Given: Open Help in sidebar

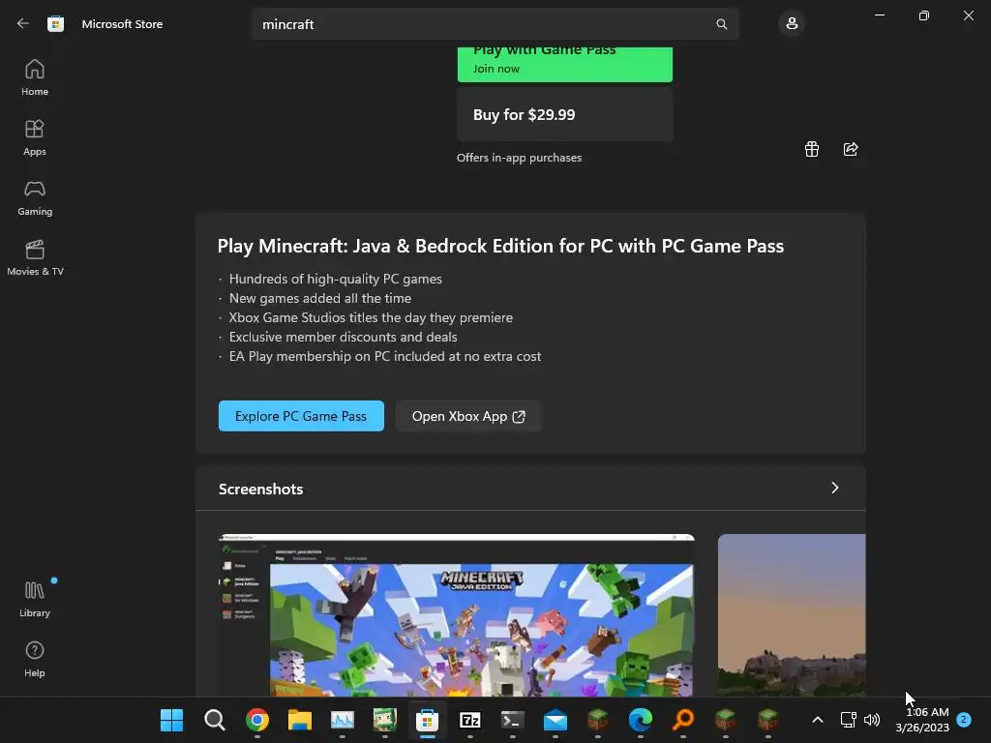Looking at the screenshot, I should (35, 658).
